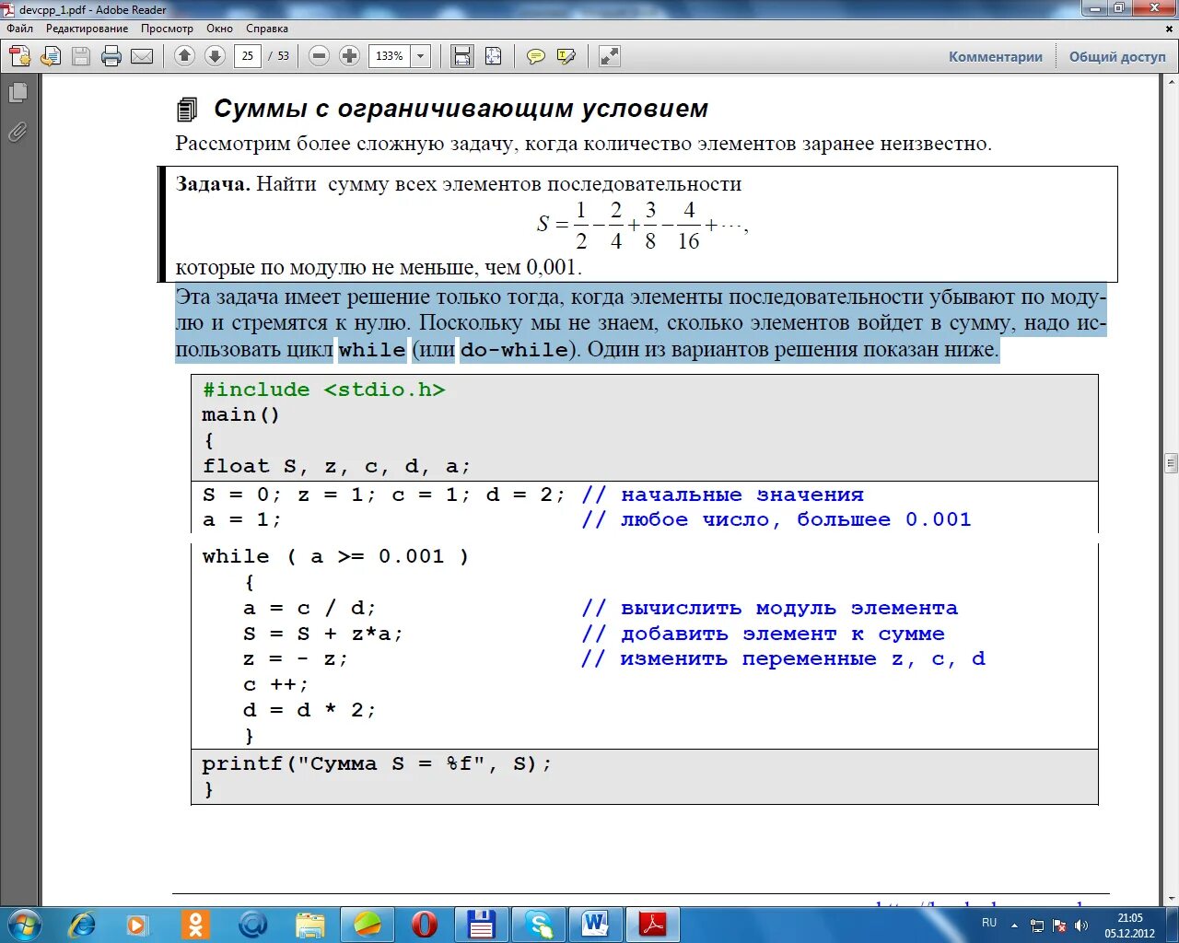Click the total page count 53
The height and width of the screenshot is (943, 1179).
coord(284,56)
